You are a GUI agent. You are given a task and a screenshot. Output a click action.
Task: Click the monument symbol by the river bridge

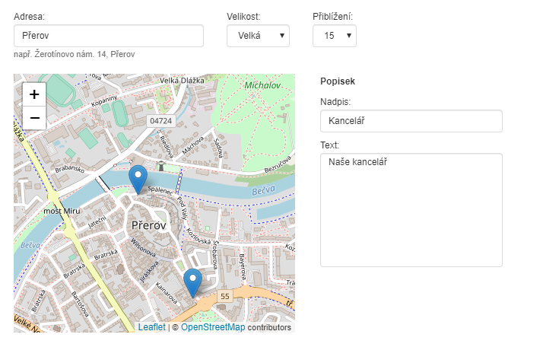[160, 165]
